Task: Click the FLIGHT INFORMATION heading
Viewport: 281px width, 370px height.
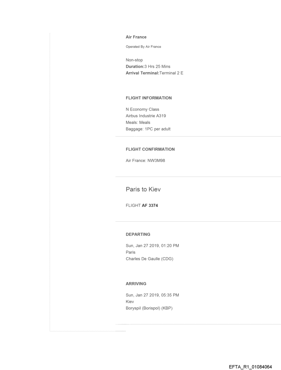Action: tap(149, 98)
